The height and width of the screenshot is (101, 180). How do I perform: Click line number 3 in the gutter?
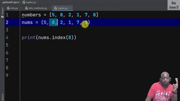pyautogui.click(x=7, y=30)
